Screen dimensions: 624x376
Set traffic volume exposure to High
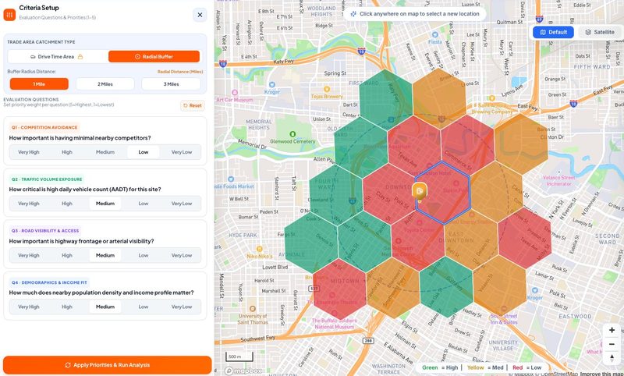tap(67, 204)
